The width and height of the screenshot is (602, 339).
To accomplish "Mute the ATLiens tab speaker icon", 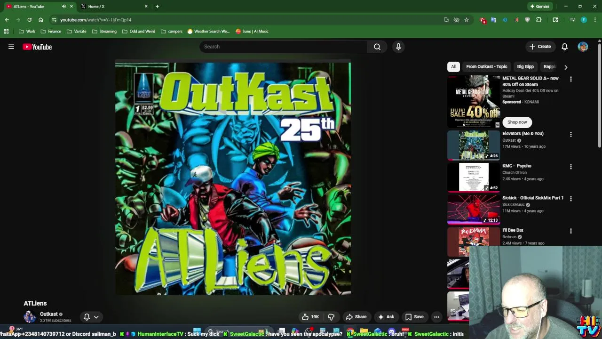I will click(x=63, y=6).
